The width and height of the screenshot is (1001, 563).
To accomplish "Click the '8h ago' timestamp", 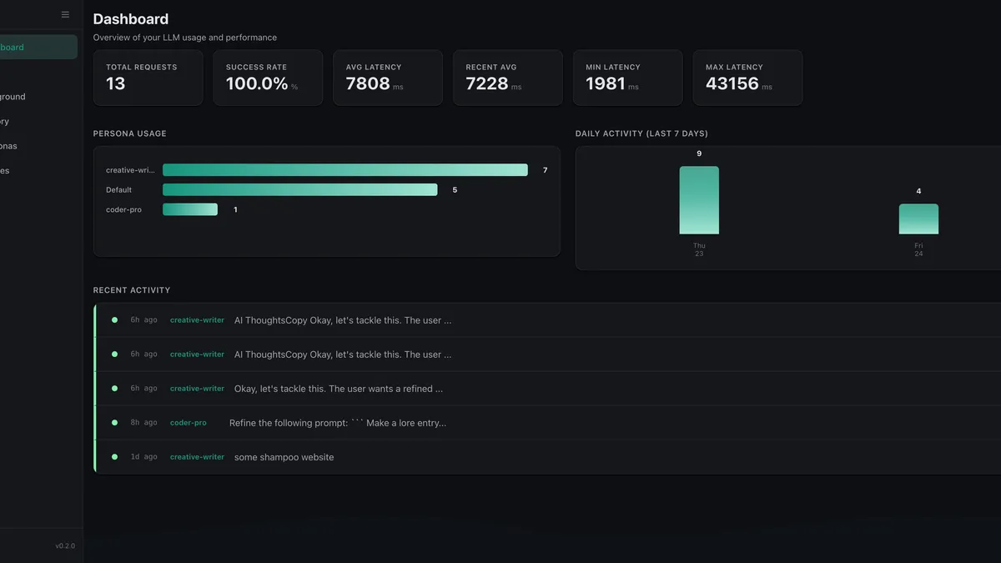I will [x=143, y=423].
